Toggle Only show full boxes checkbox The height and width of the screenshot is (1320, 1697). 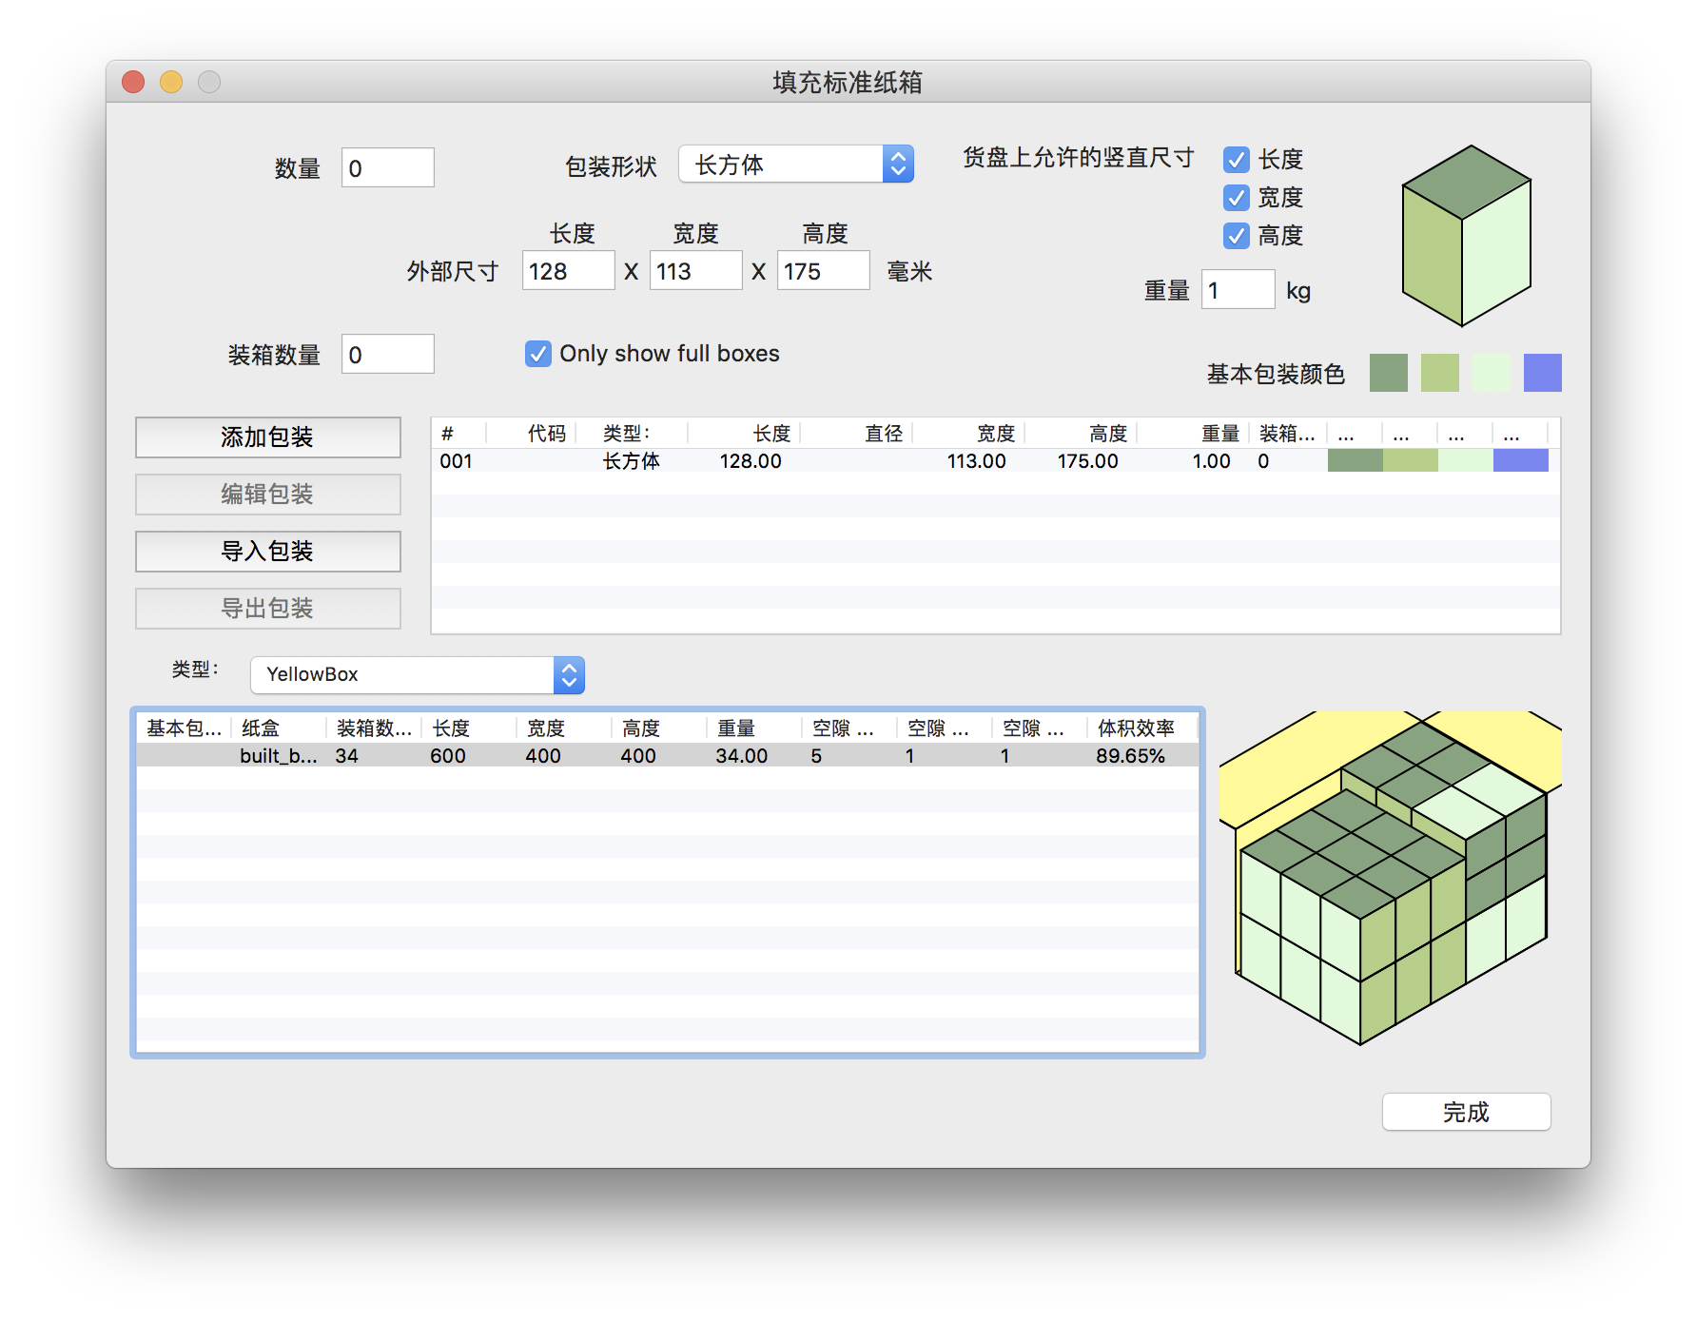537,354
